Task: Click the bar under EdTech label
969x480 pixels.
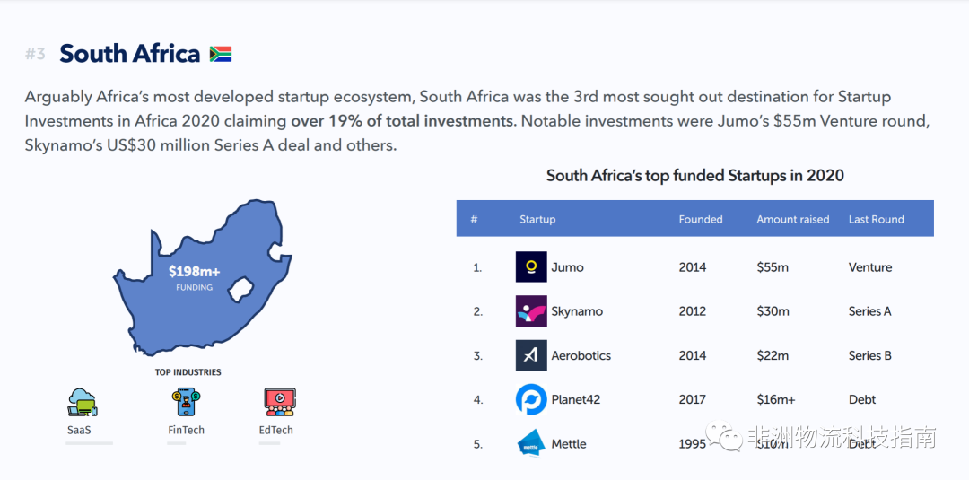Action: 269,443
